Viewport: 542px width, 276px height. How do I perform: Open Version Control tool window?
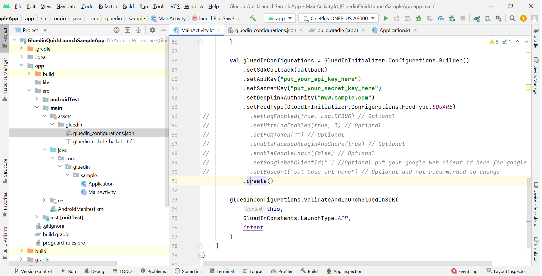(33, 271)
